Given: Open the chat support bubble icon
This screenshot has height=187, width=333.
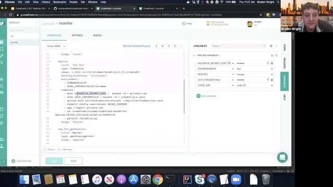Looking at the screenshot, I should point(282,157).
